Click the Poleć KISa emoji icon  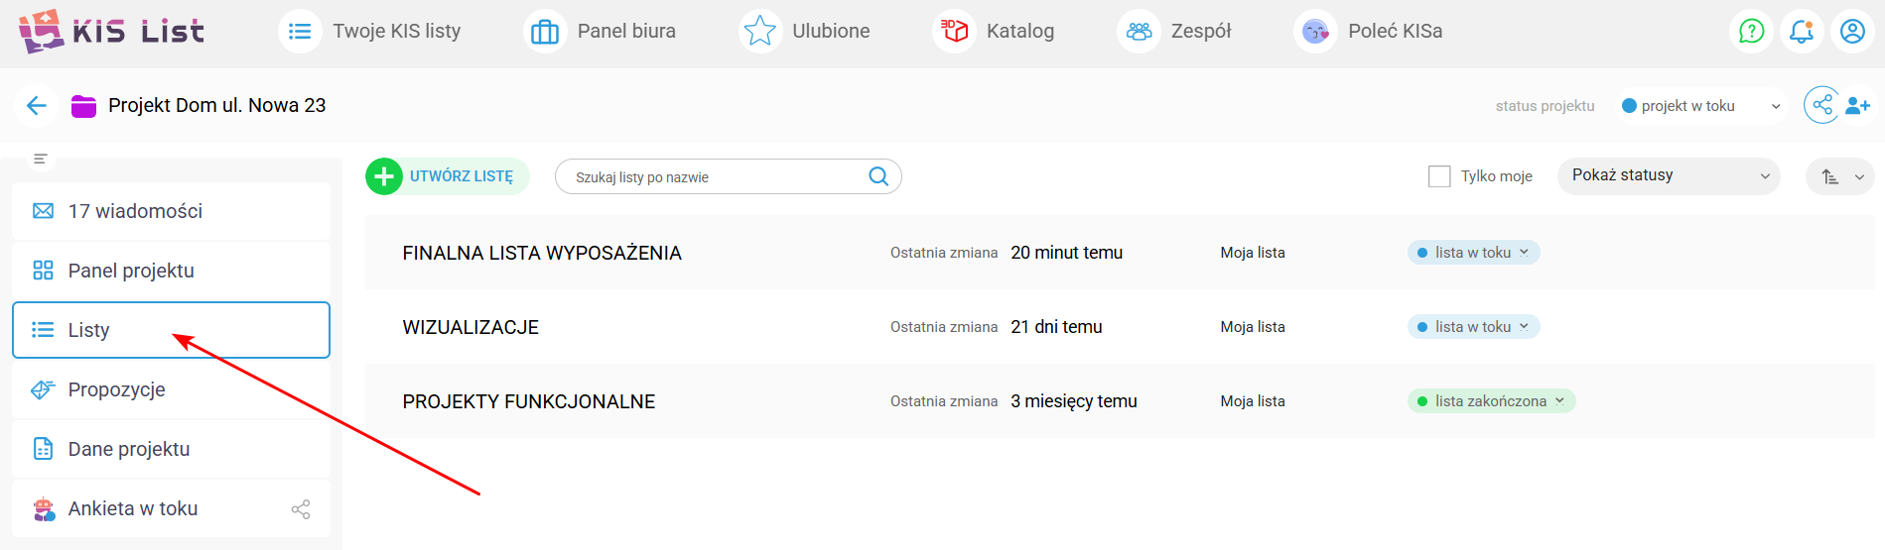click(x=1315, y=32)
